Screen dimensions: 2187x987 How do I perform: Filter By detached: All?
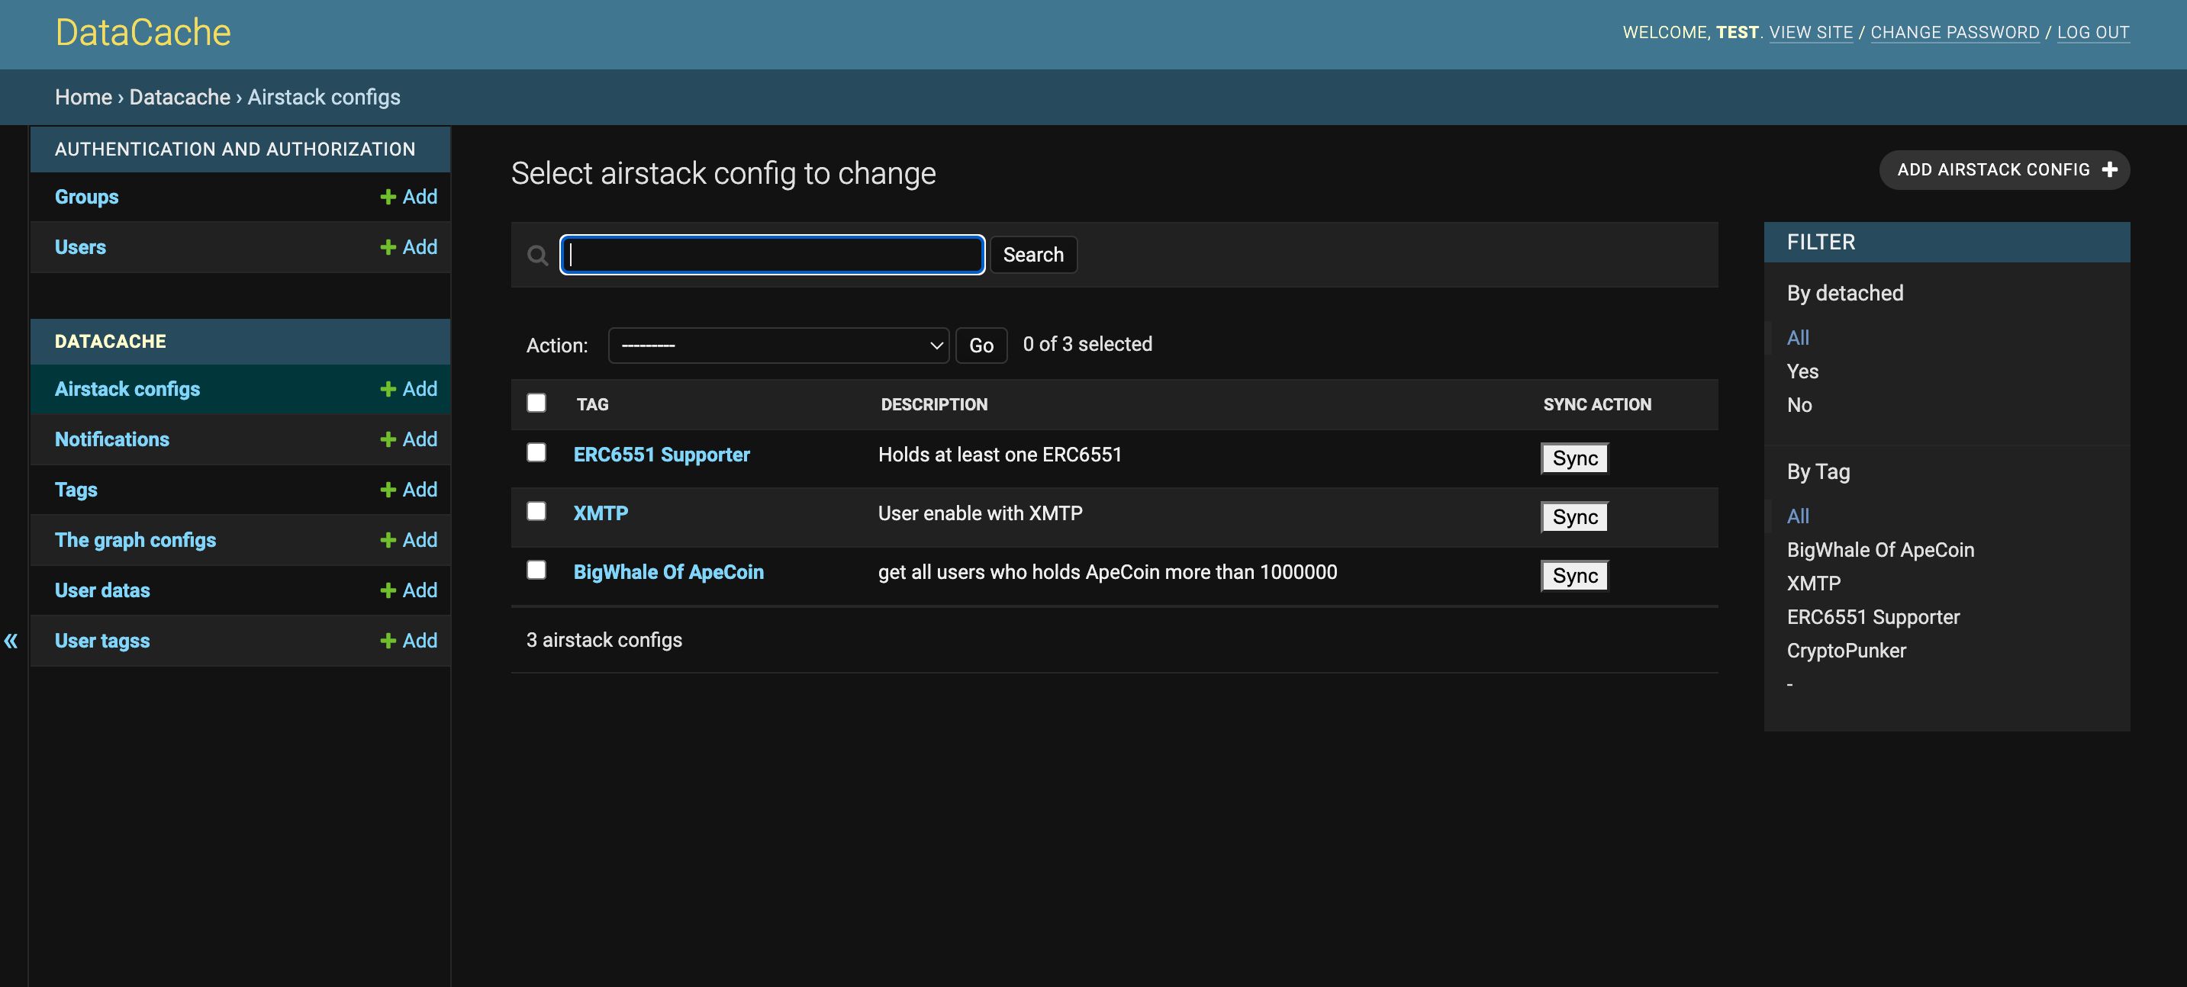point(1798,338)
